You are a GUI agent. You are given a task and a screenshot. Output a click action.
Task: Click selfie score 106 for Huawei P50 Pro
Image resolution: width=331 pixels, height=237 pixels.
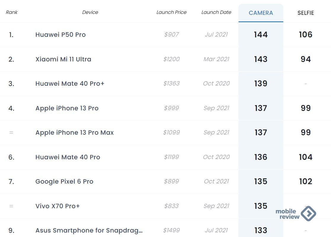[306, 34]
